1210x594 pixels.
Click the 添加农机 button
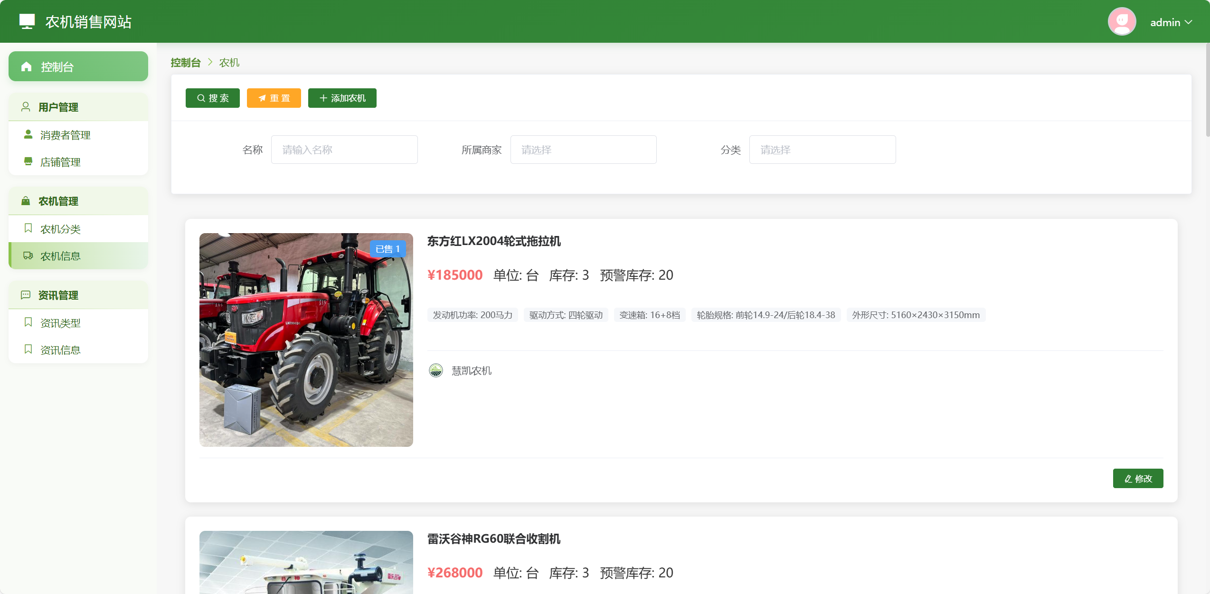pyautogui.click(x=342, y=98)
